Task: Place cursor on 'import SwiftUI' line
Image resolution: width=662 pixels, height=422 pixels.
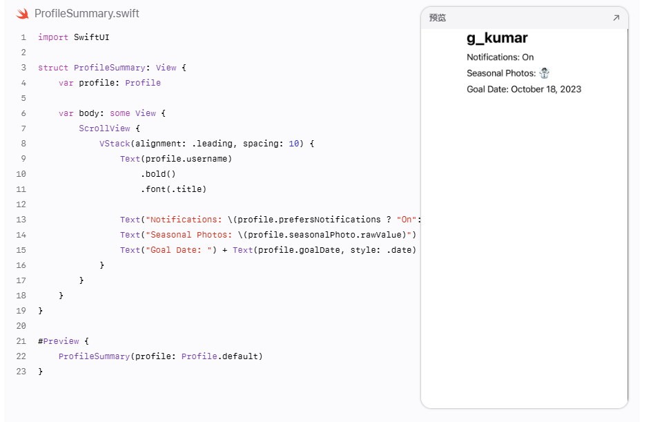Action: 73,37
